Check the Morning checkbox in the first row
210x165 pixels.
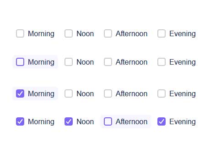click(x=20, y=33)
